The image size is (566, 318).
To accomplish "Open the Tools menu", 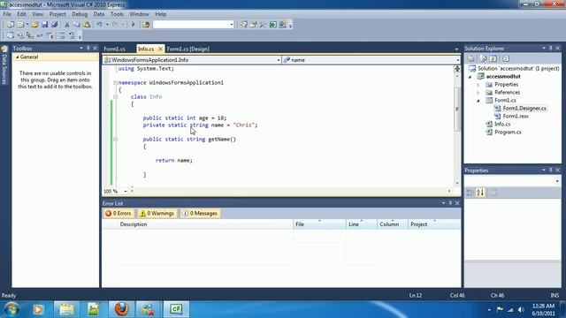I will pyautogui.click(x=117, y=14).
